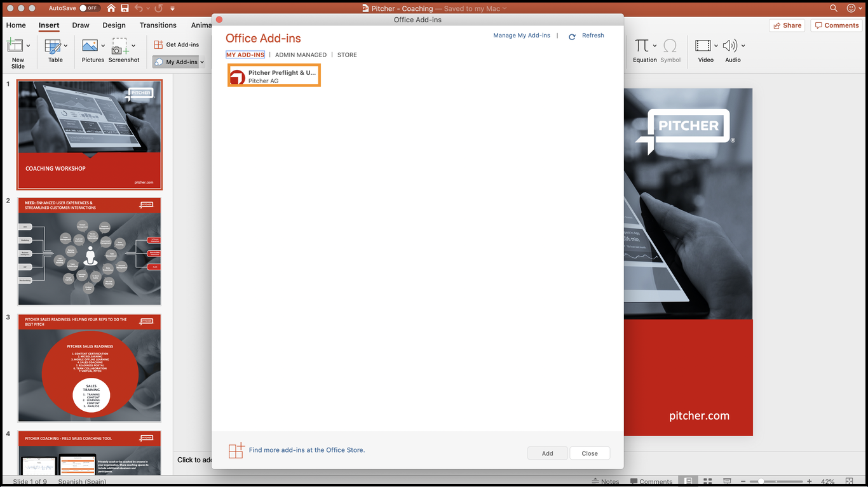Click the Home icon in title bar
Image resolution: width=868 pixels, height=487 pixels.
pos(111,8)
